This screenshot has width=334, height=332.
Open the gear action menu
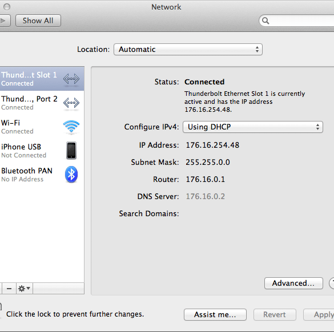(x=25, y=289)
